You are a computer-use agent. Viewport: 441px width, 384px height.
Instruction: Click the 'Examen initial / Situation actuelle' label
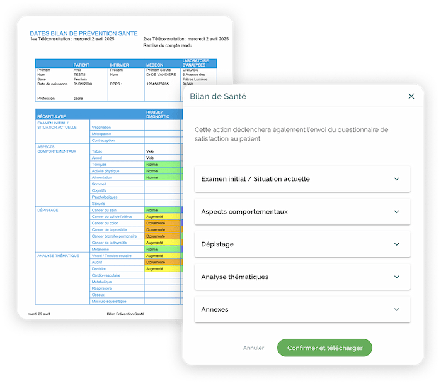[x=255, y=179]
